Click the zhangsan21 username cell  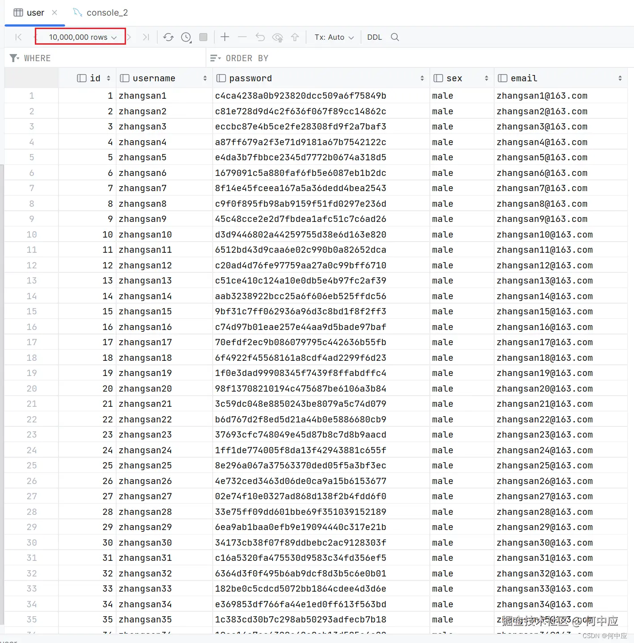coord(164,404)
